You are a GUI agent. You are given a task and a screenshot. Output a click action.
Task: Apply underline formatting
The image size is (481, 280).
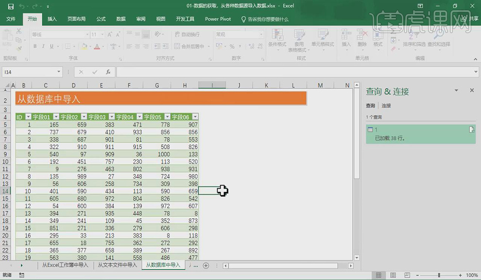click(x=52, y=46)
